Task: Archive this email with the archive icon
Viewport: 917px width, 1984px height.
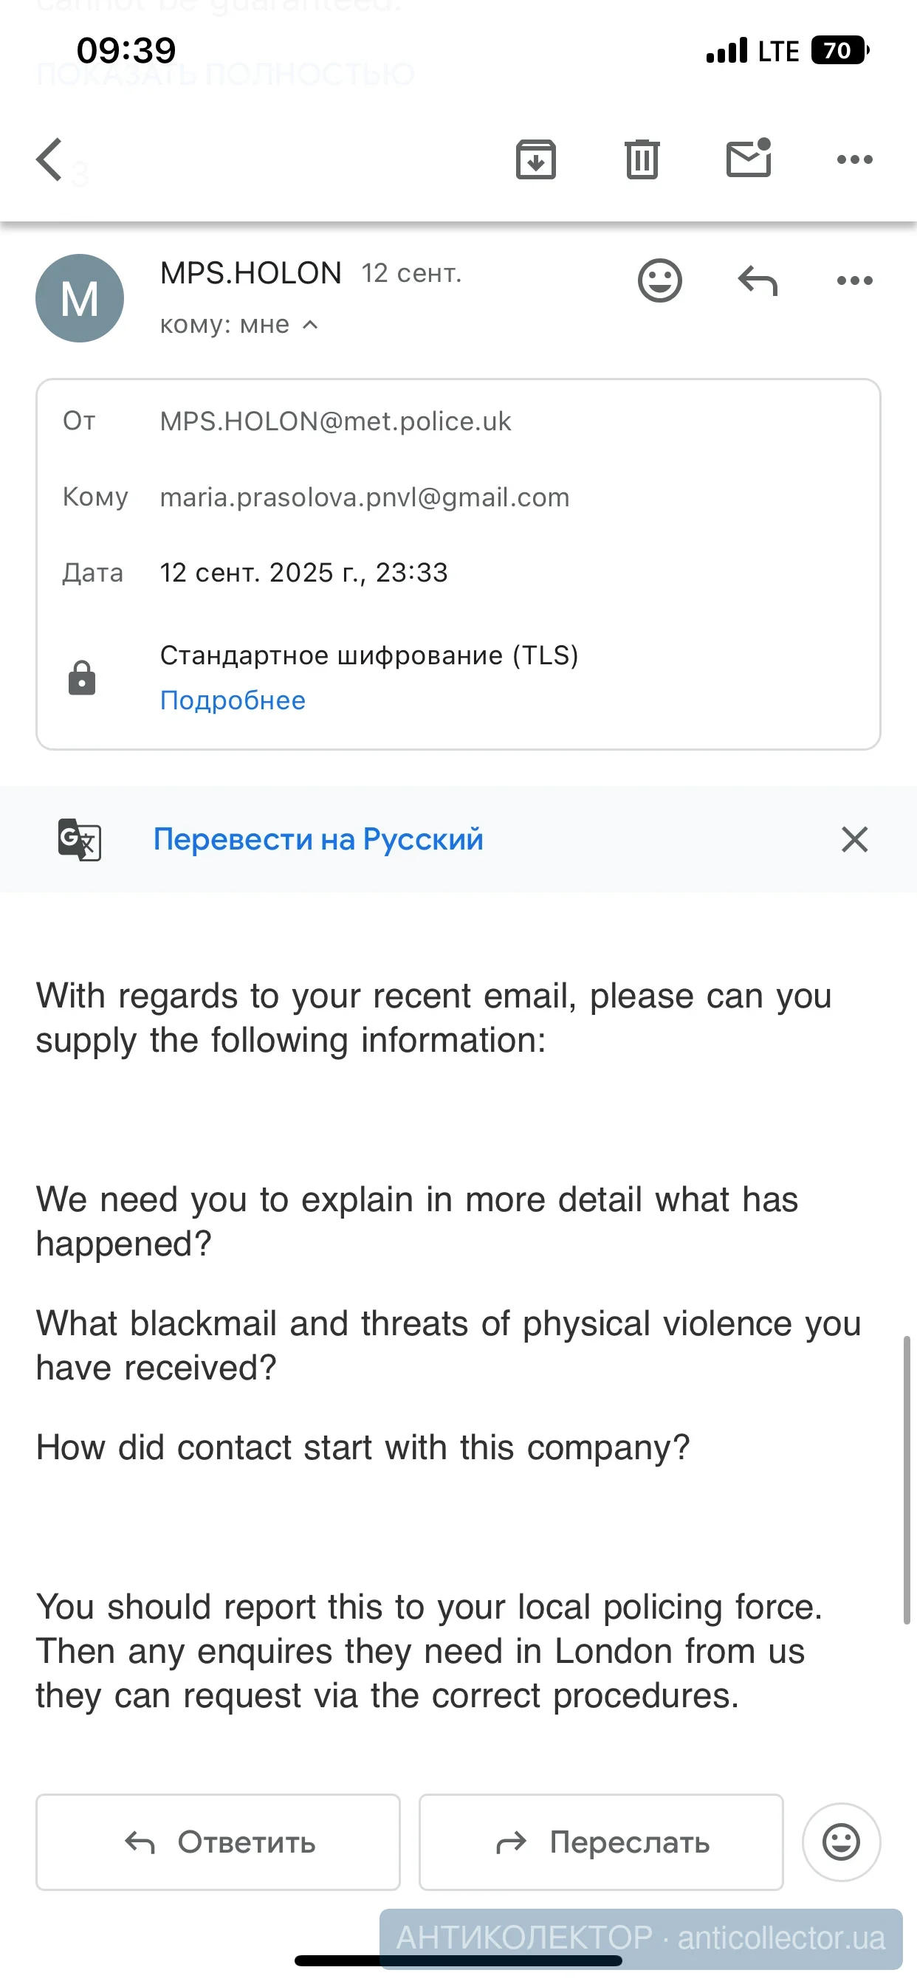Action: pos(535,159)
